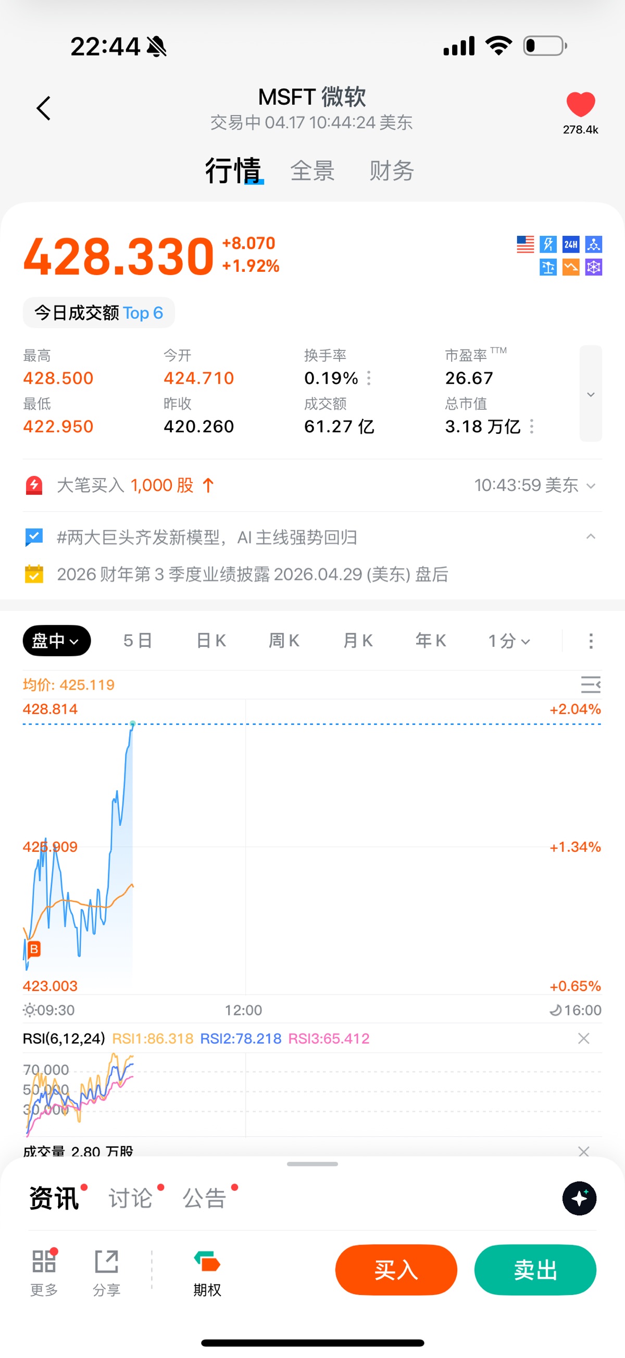Tap the US flag market icon

[525, 244]
